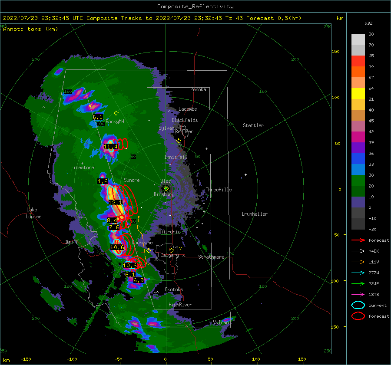Click the cyan 27ZW arrow legend icon

click(x=358, y=273)
